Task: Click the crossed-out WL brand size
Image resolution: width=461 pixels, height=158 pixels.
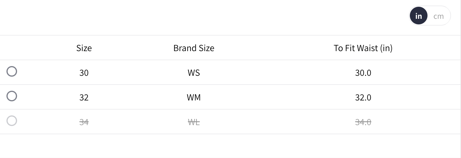Action: [194, 122]
